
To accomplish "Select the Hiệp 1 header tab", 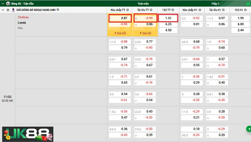I will [x=215, y=3].
